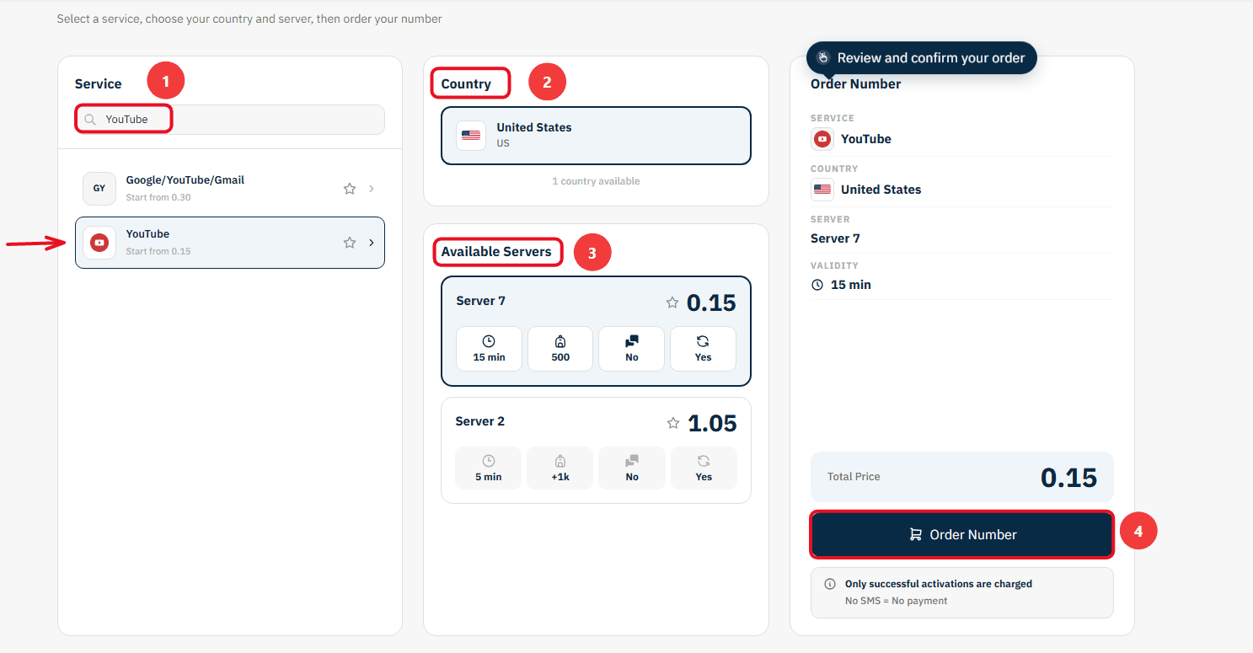This screenshot has height=653, width=1253.
Task: Click the GY icon for Google/YouTube/Gmail
Action: tap(99, 189)
